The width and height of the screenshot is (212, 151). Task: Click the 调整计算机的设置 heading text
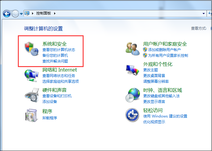click(43, 29)
